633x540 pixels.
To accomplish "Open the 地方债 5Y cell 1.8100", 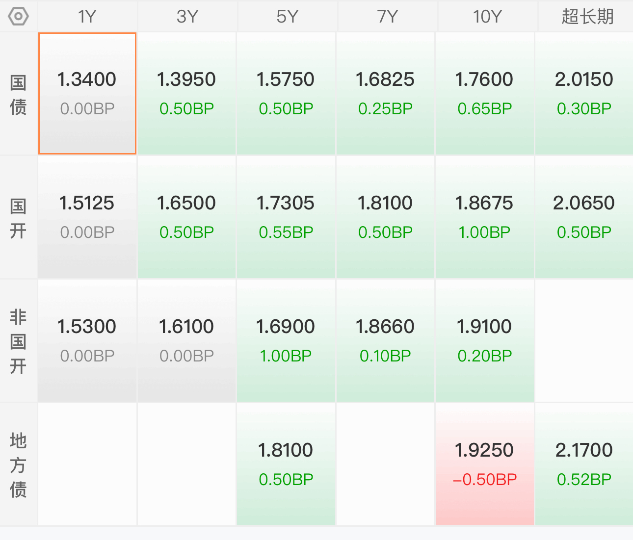I will coord(286,464).
